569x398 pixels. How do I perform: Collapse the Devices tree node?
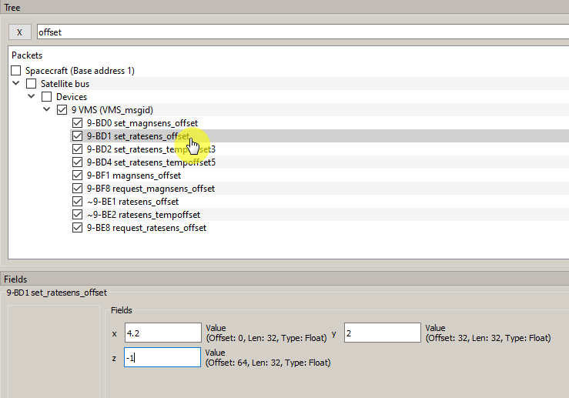point(32,97)
